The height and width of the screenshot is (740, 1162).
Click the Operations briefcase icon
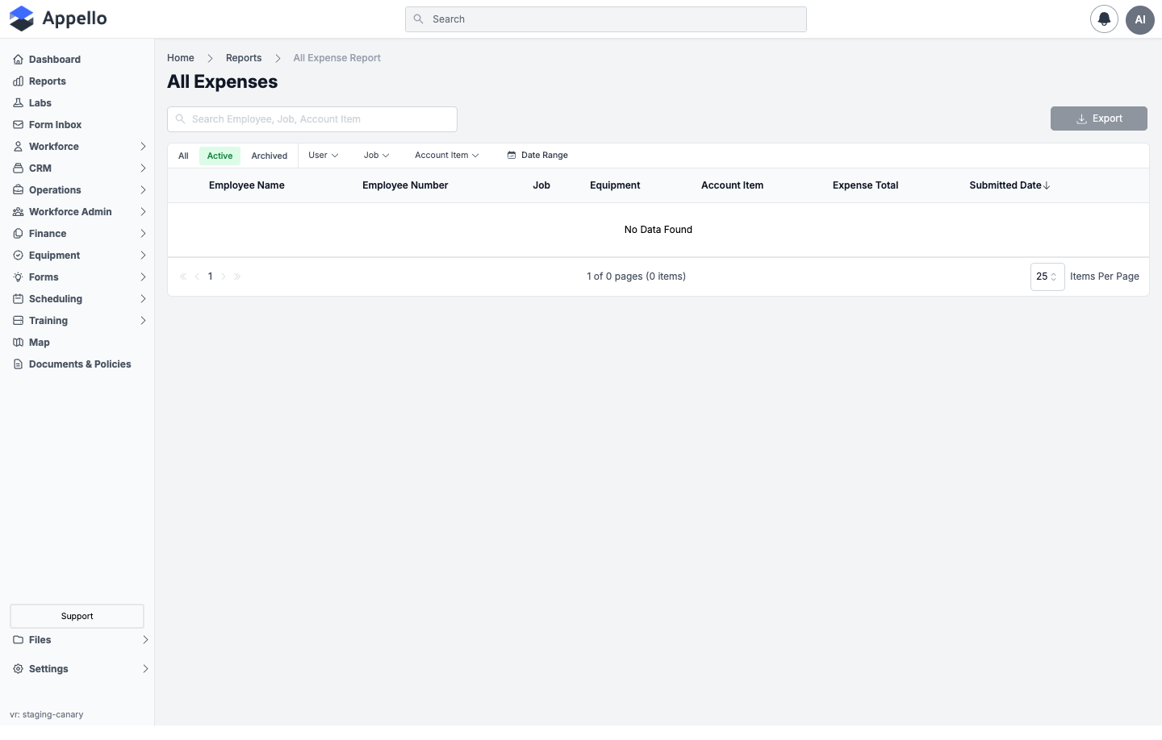pos(18,190)
